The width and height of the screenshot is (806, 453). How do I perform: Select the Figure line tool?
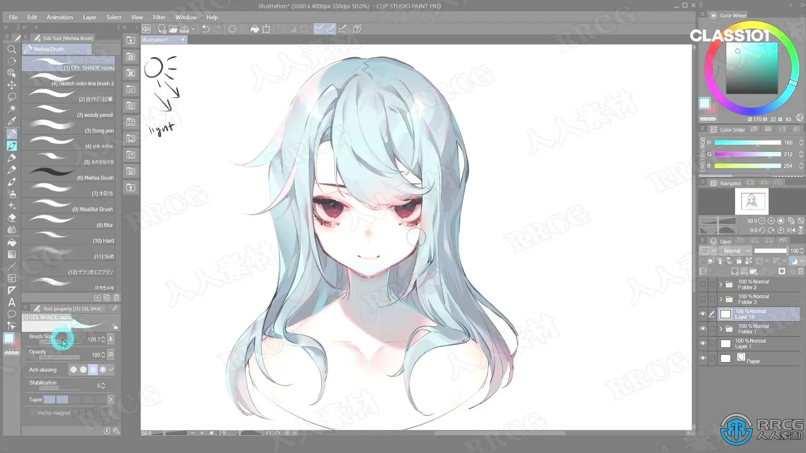click(12, 266)
